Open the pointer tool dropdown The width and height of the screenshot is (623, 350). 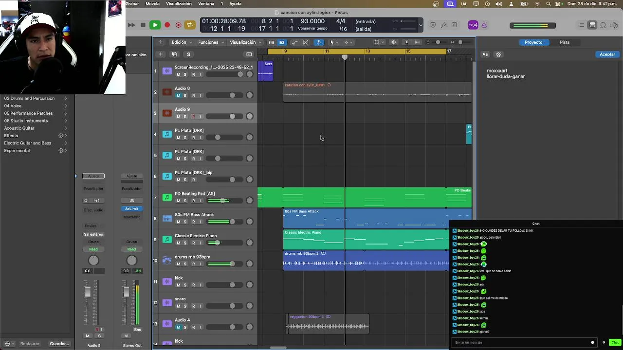pyautogui.click(x=333, y=42)
